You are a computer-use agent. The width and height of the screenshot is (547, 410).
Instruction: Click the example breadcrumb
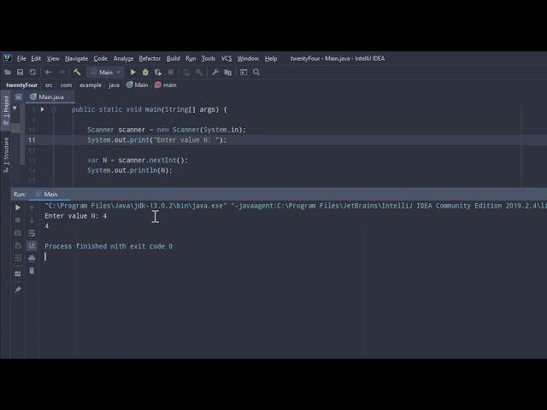pyautogui.click(x=91, y=85)
